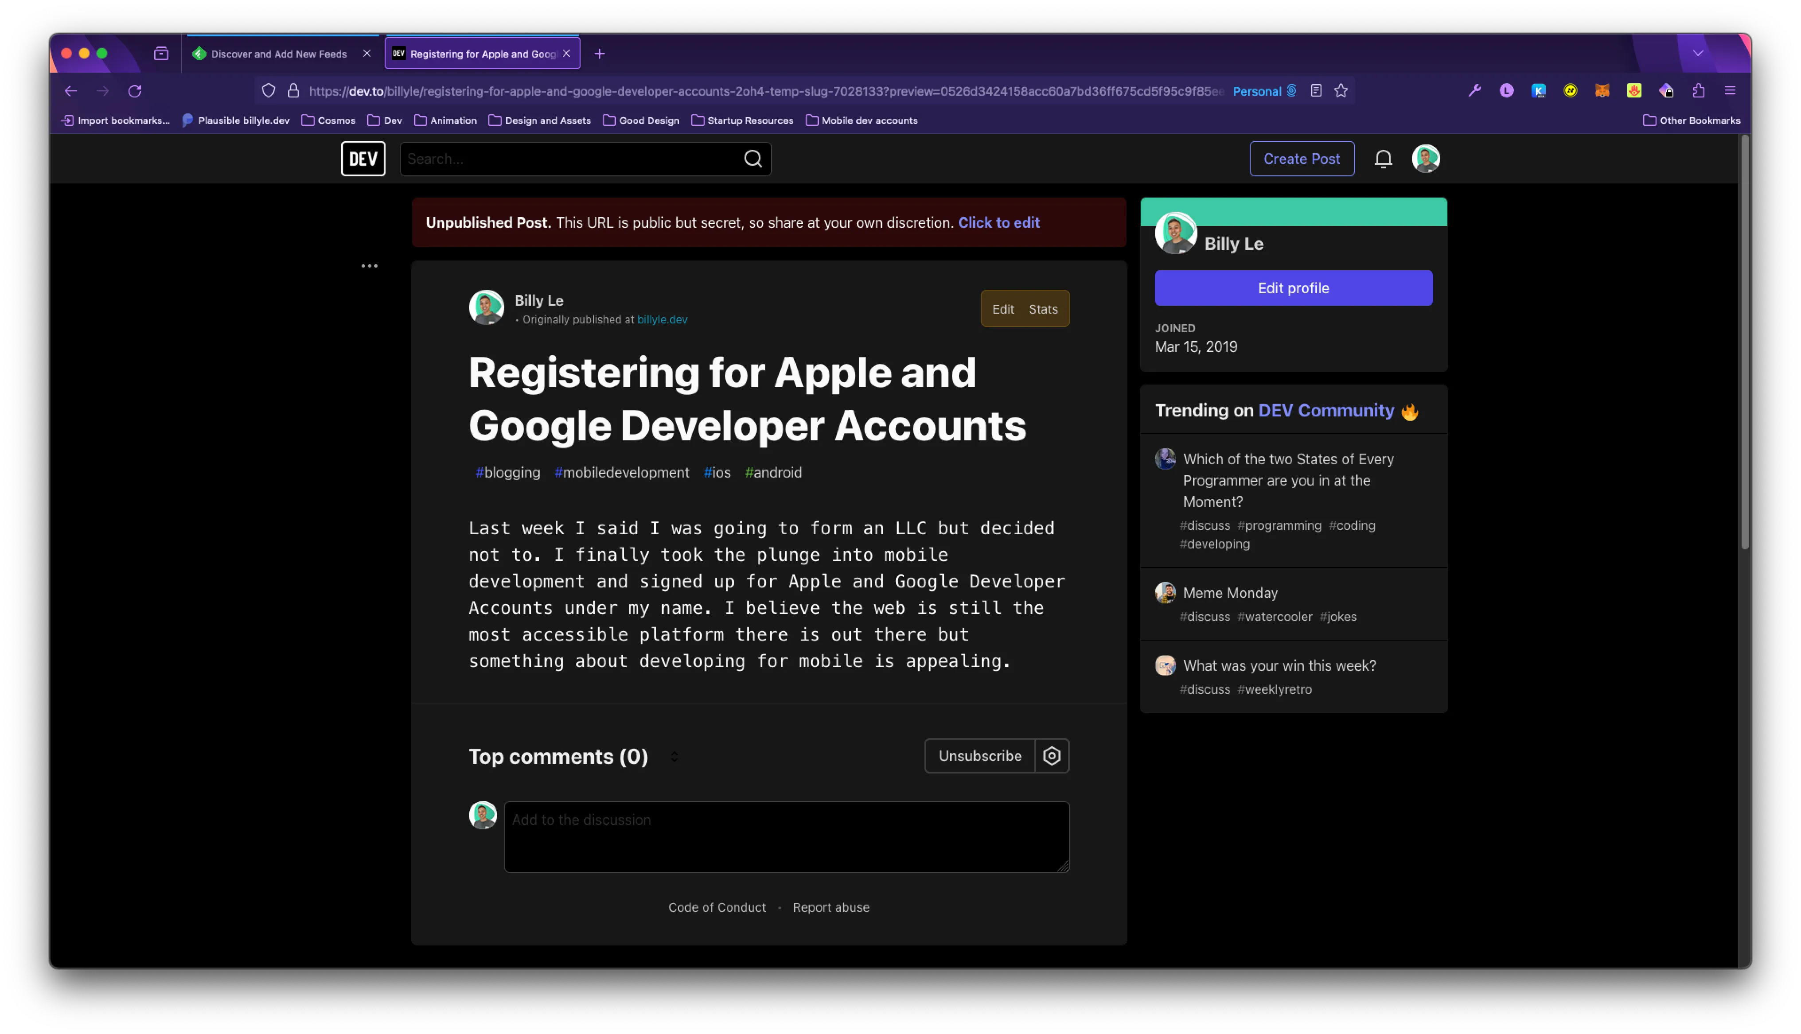
Task: Open the notifications bell
Action: pos(1383,158)
